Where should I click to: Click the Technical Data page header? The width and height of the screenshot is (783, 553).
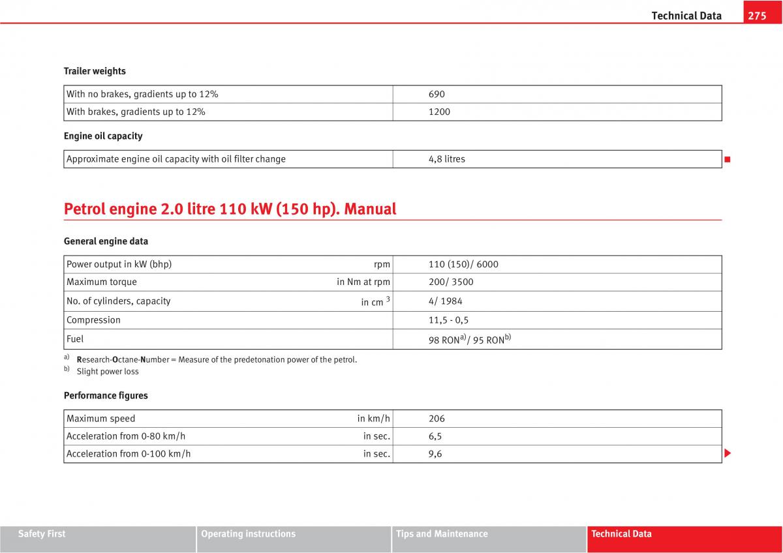[686, 16]
